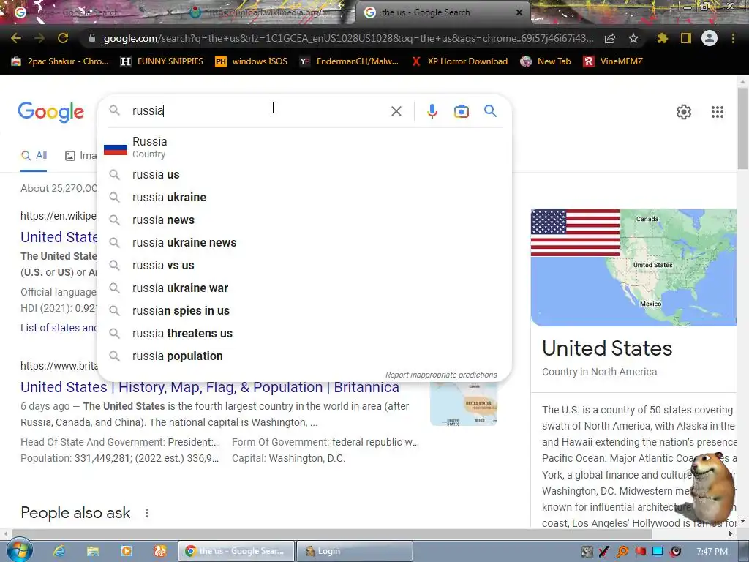Click the browser back arrow
The width and height of the screenshot is (749, 562).
pyautogui.click(x=15, y=38)
